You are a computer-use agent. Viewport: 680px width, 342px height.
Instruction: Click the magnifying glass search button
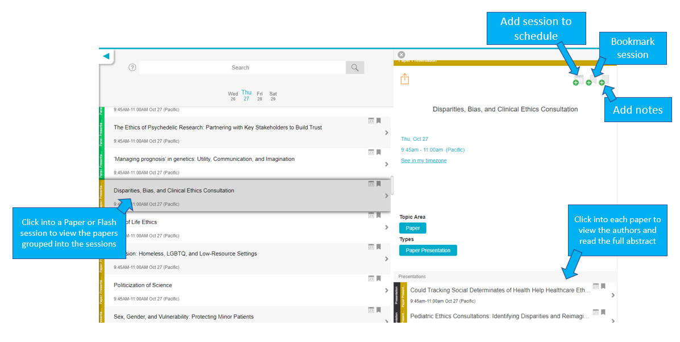point(355,68)
